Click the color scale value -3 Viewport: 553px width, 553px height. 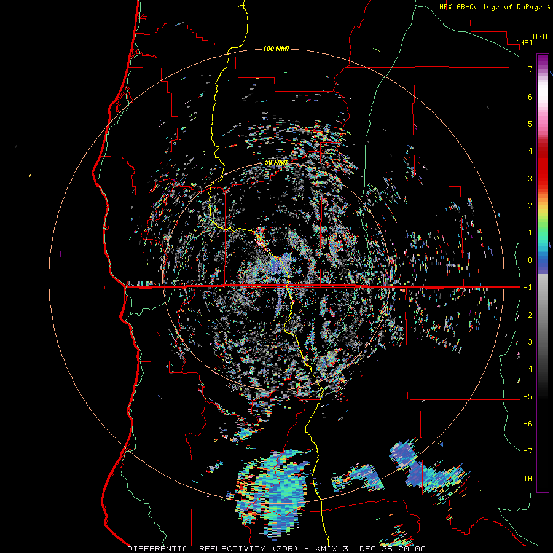pos(528,342)
